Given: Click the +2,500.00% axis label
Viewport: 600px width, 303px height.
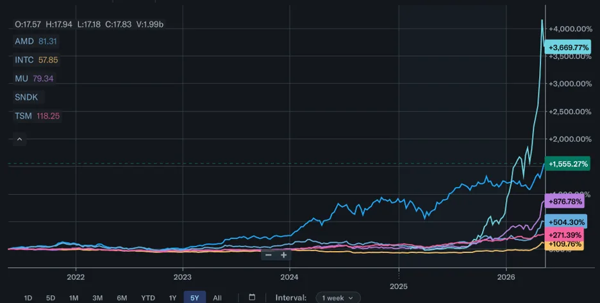Looking at the screenshot, I should tap(570, 111).
